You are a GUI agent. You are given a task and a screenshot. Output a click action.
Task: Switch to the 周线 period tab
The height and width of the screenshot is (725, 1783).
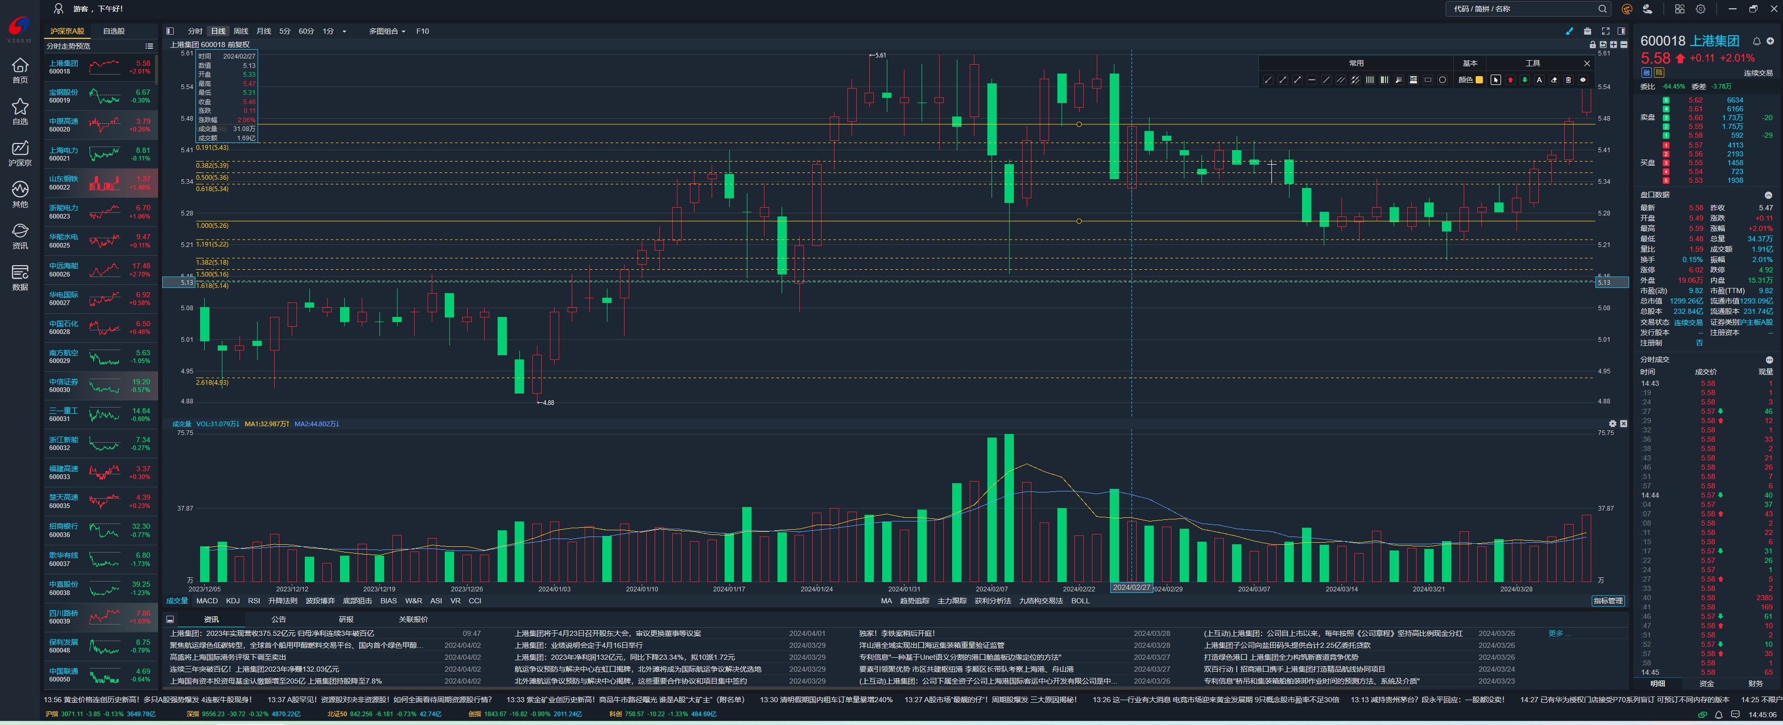coord(241,31)
